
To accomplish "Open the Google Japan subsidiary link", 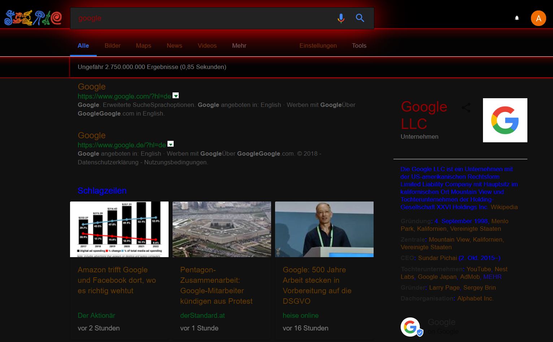I will [437, 277].
